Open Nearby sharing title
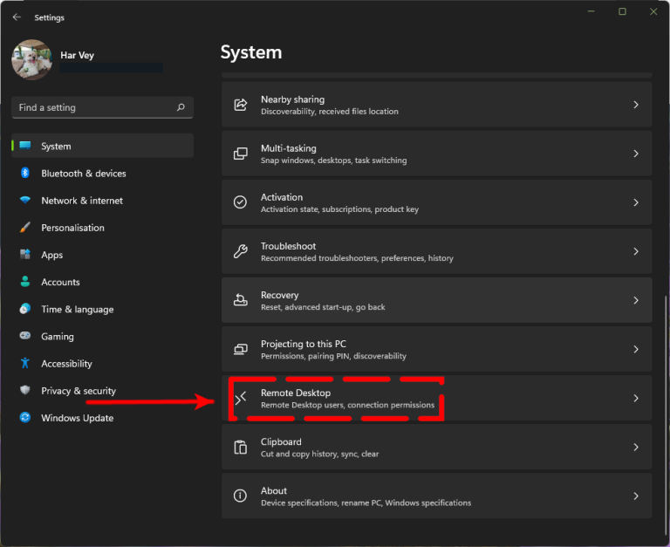Viewport: 670px width, 547px height. click(293, 99)
